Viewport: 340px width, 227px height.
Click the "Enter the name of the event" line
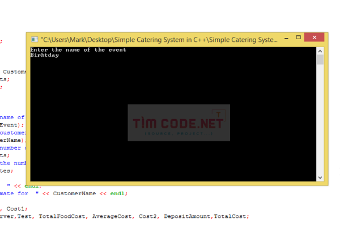point(78,50)
